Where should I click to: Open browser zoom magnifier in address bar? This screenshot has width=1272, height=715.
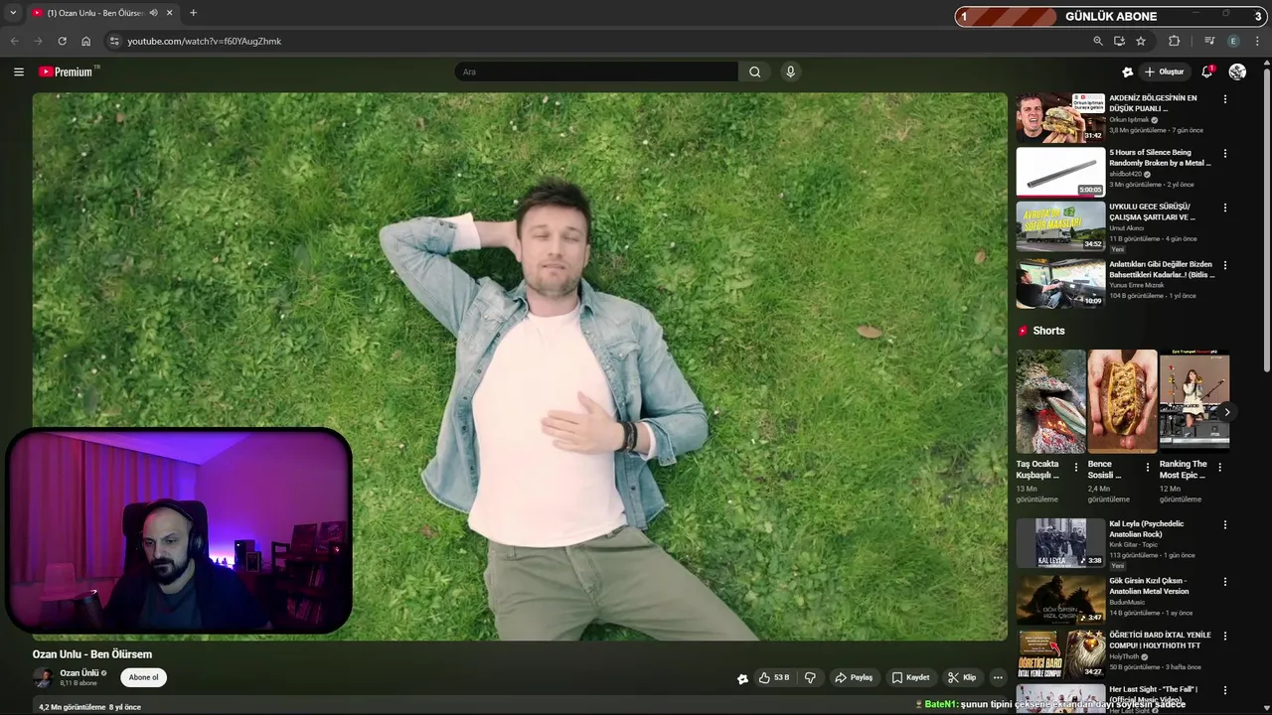(1097, 41)
